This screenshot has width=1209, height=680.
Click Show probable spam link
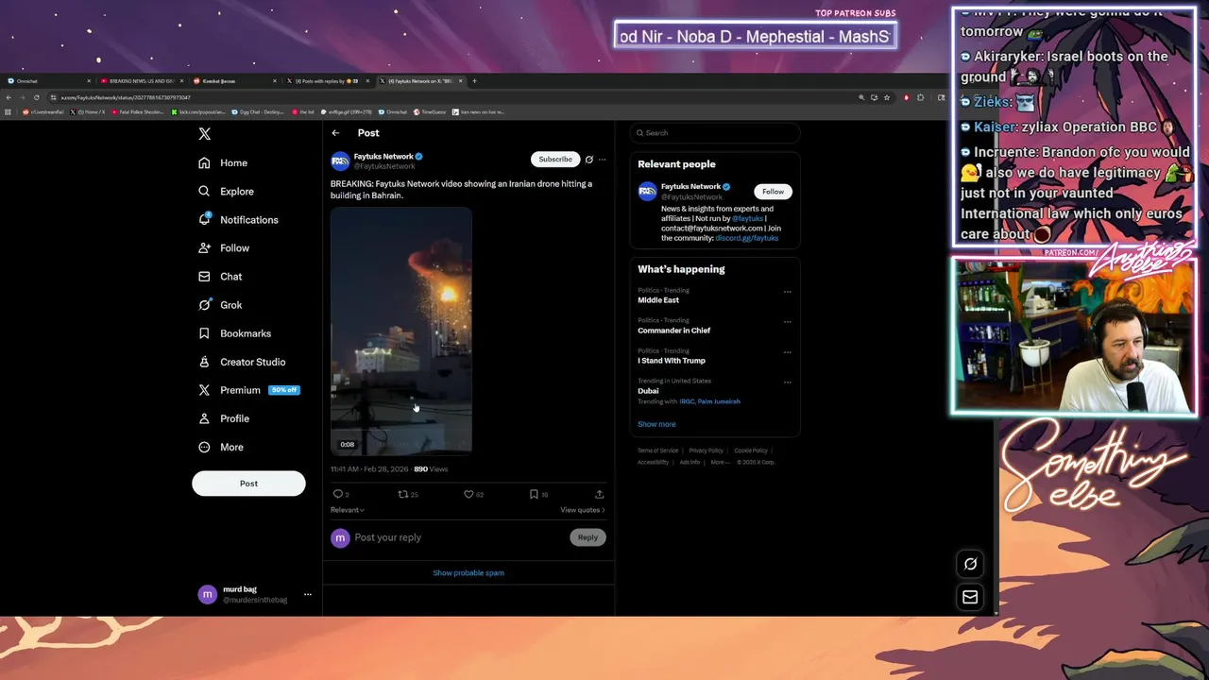[x=468, y=572]
